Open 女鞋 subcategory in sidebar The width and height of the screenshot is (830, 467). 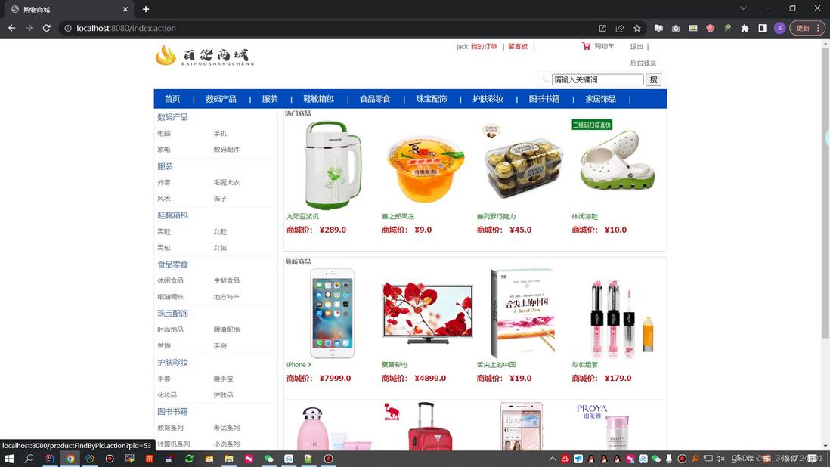click(220, 232)
